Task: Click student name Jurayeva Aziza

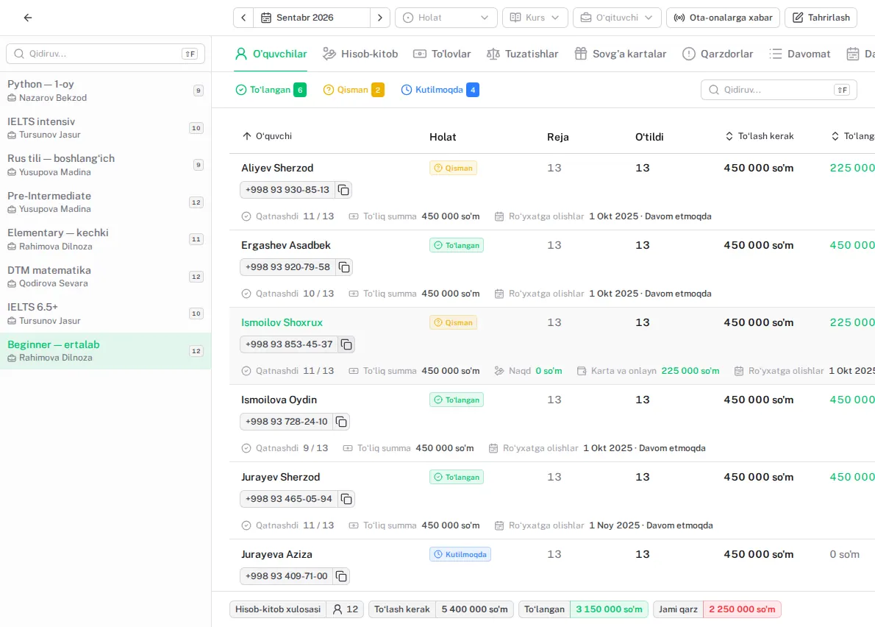Action: pyautogui.click(x=276, y=554)
